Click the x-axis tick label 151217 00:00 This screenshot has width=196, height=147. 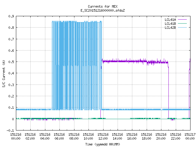(190, 137)
